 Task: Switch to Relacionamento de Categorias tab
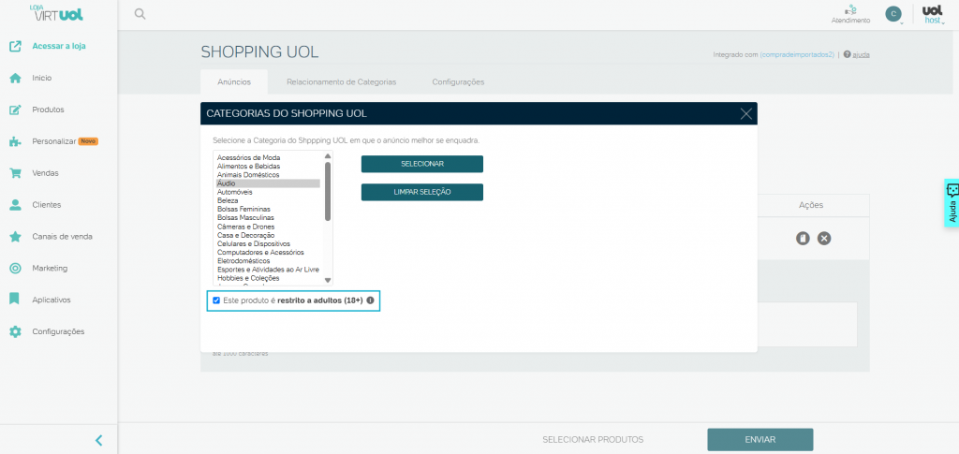coord(341,81)
